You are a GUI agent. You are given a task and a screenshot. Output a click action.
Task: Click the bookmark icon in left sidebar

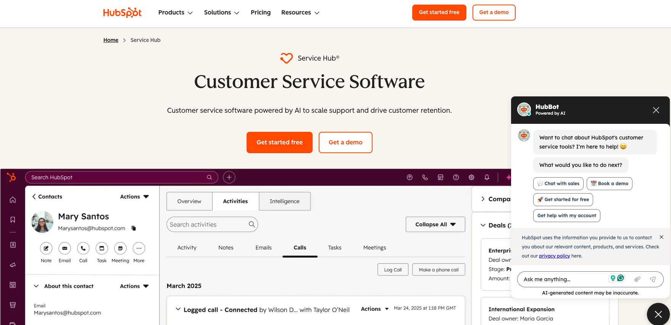point(13,219)
